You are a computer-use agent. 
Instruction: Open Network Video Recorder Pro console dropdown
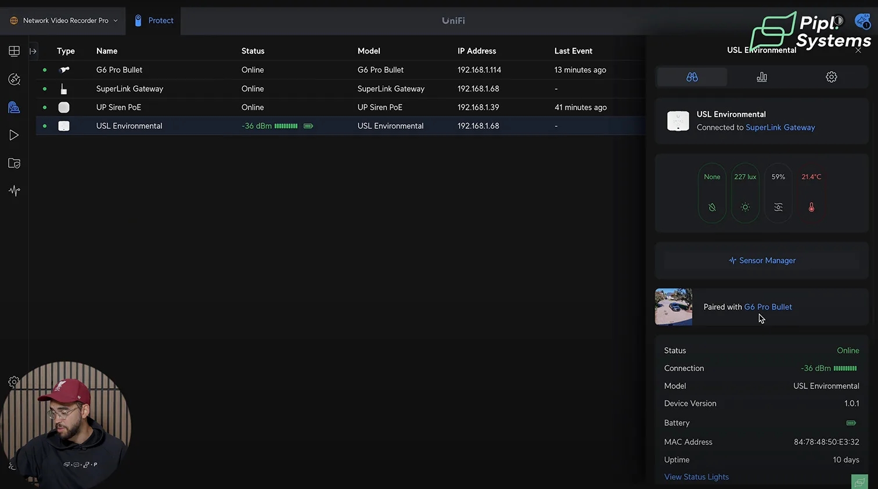click(x=63, y=20)
